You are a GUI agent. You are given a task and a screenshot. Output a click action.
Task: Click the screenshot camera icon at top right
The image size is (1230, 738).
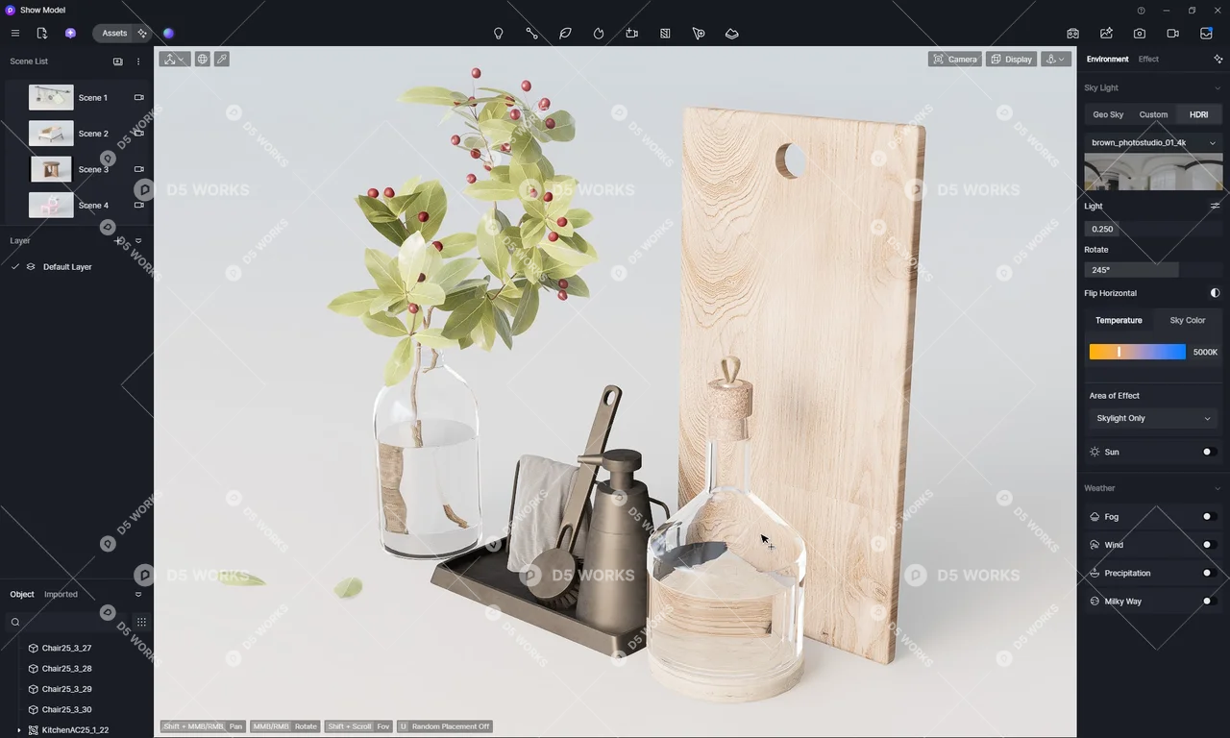(1139, 34)
